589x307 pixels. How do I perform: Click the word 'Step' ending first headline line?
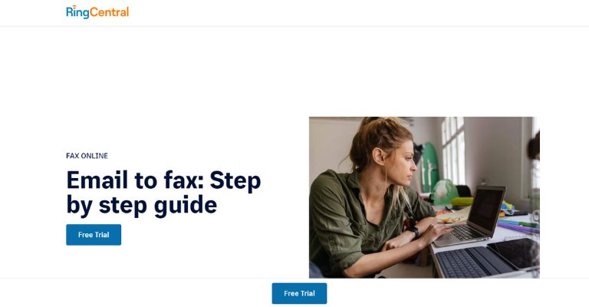click(x=235, y=180)
